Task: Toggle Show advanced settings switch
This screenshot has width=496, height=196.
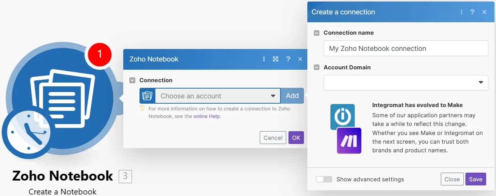Action: pyautogui.click(x=324, y=179)
